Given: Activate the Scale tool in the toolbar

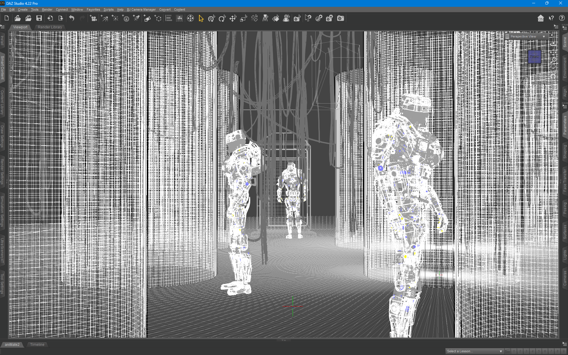Looking at the screenshot, I should click(x=243, y=18).
